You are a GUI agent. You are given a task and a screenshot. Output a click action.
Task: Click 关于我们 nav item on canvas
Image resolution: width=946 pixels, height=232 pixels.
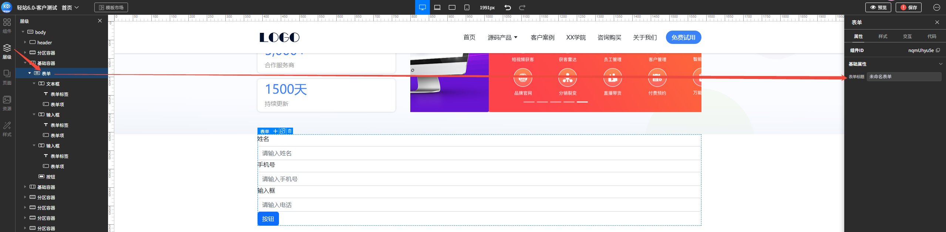click(645, 37)
